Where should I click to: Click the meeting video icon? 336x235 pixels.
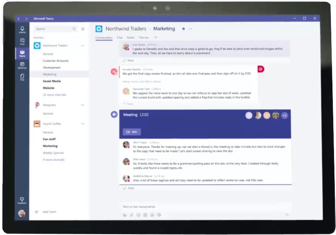[114, 114]
